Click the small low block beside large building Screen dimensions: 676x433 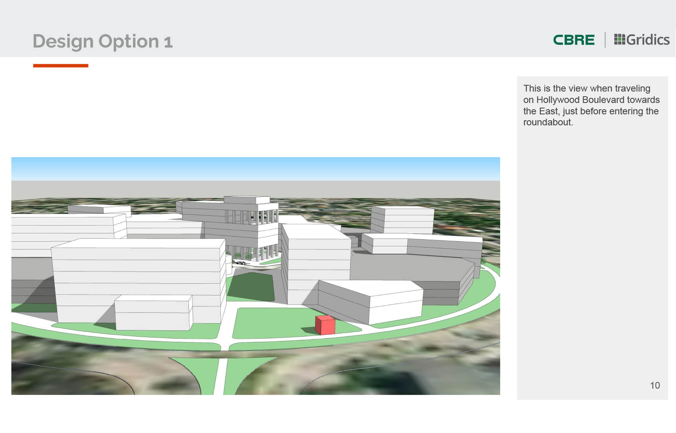(x=153, y=312)
